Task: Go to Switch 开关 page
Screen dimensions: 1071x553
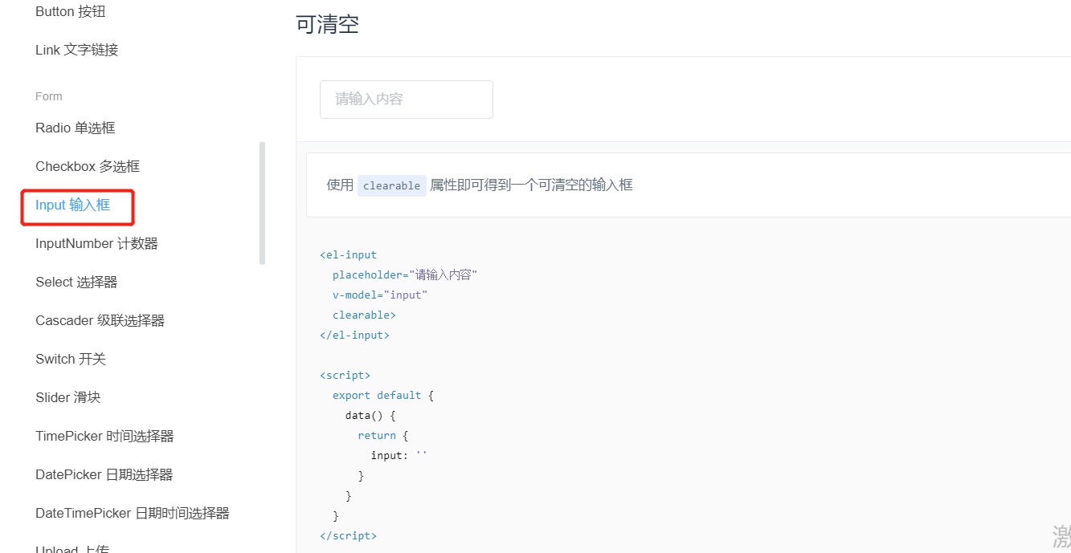Action: [71, 359]
